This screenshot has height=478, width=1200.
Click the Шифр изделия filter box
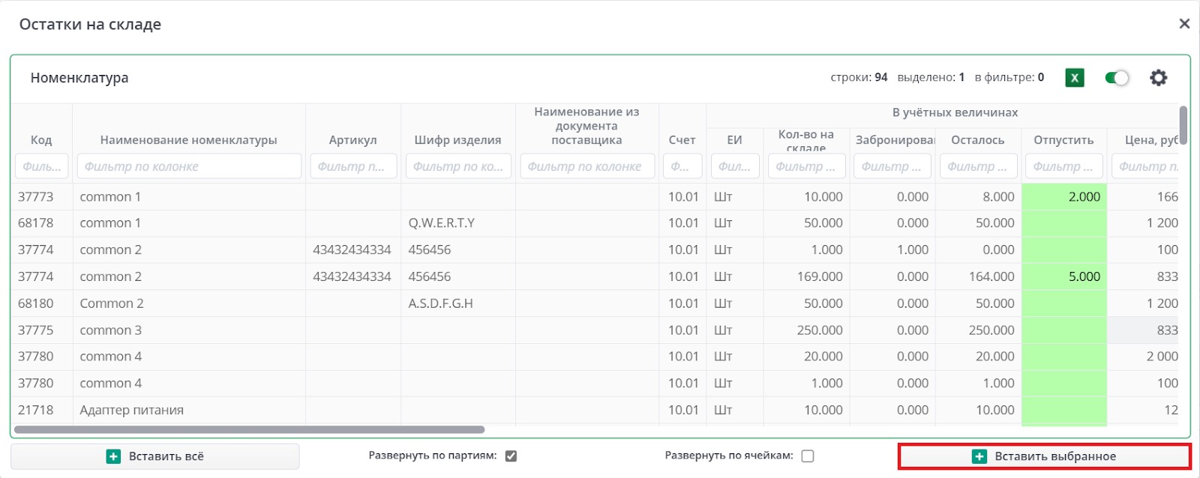pos(457,166)
